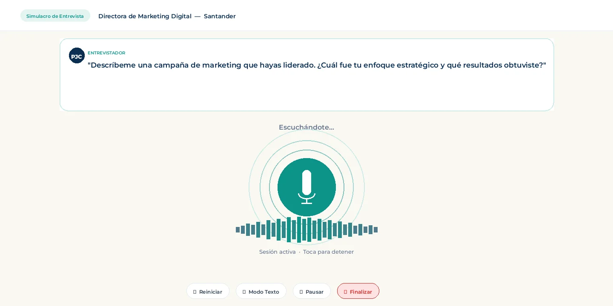
Task: Click the icon inside the Reiniciar button
Action: click(x=195, y=292)
